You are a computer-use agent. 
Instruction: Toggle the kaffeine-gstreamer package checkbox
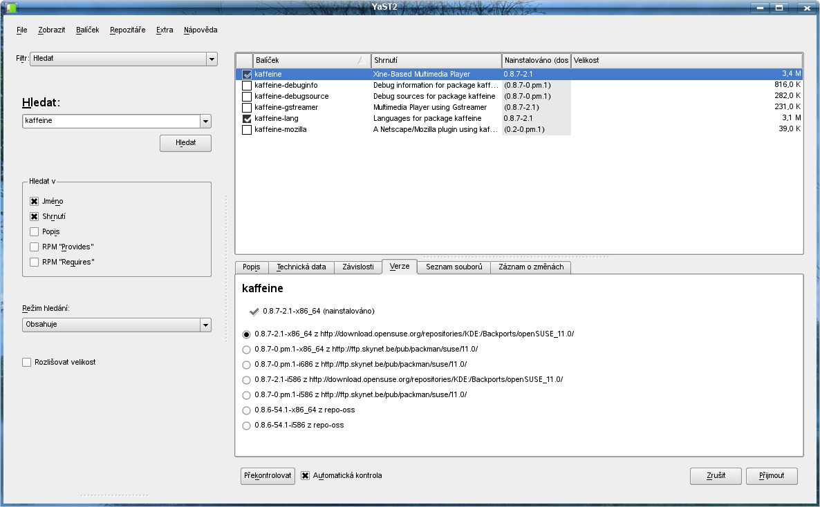247,107
